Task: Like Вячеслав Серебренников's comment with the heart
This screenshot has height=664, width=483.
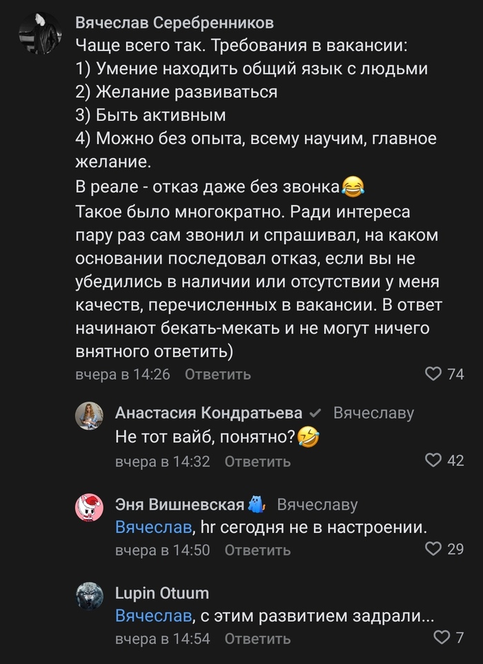Action: (433, 374)
